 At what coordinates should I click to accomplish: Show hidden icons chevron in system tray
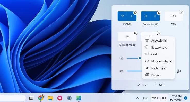pos(137,98)
